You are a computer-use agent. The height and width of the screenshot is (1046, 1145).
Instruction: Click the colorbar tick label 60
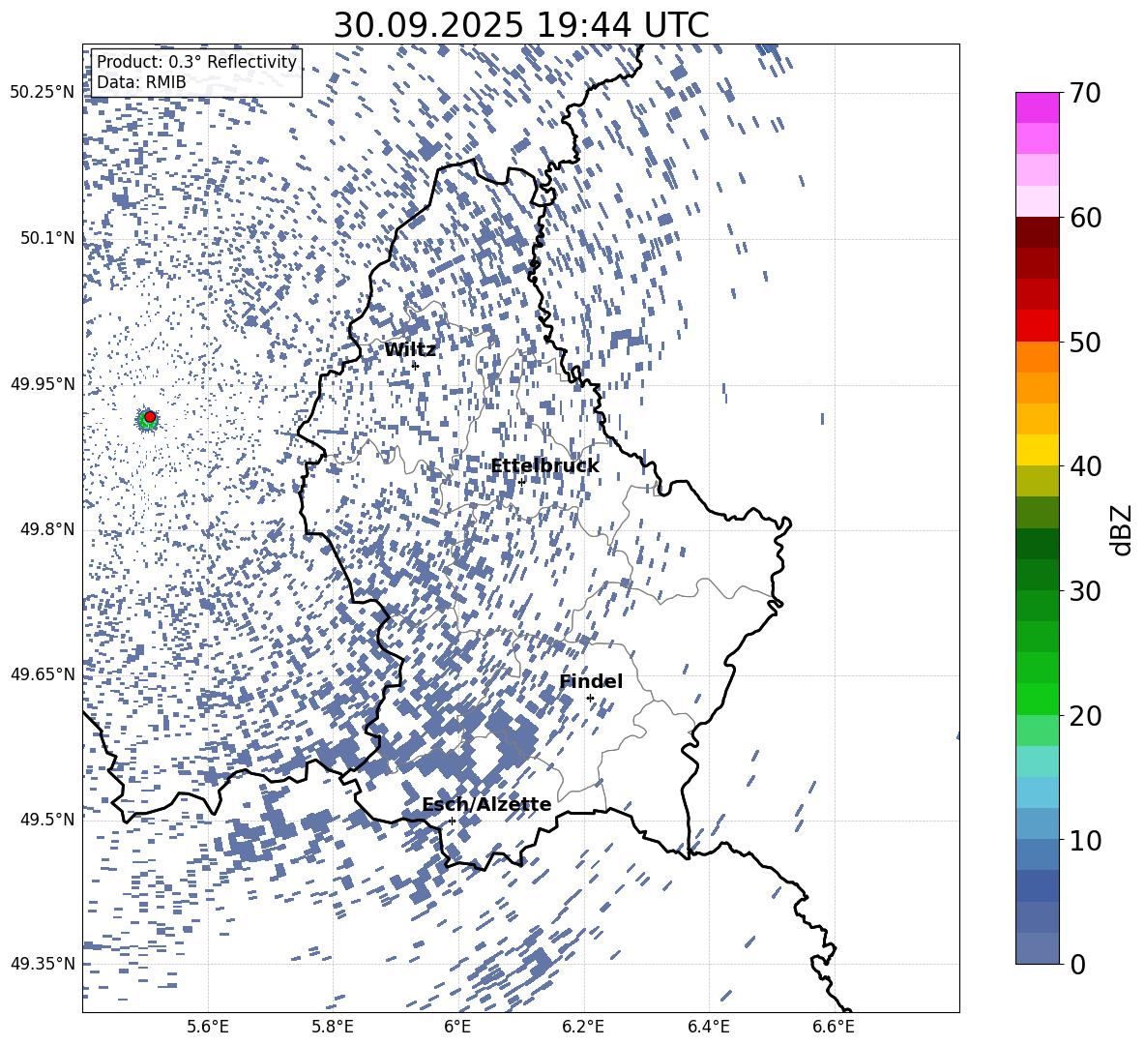pos(1085,218)
